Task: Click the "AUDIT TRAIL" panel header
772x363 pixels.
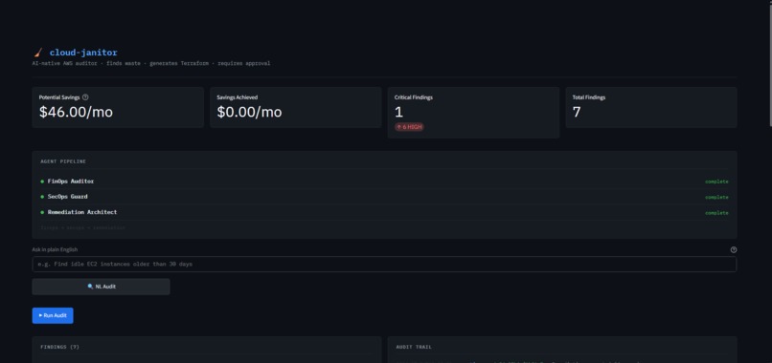Action: [x=414, y=347]
